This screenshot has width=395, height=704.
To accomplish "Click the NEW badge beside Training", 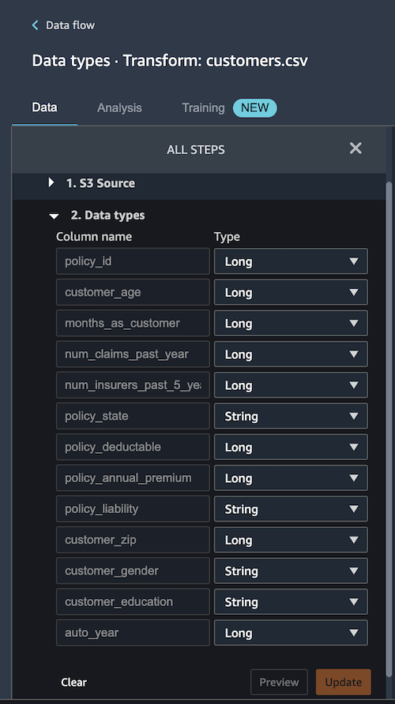I will (255, 108).
